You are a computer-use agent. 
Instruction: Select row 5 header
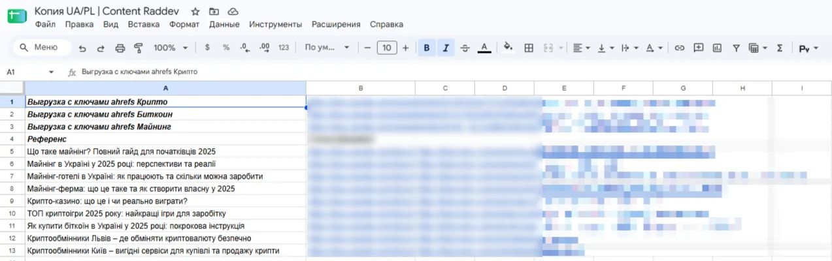(12, 151)
